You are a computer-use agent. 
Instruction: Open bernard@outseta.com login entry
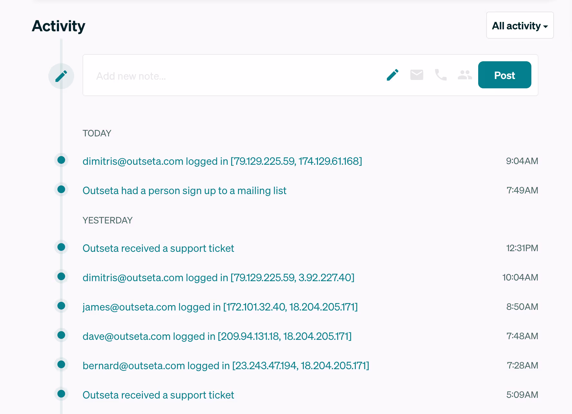(x=226, y=366)
